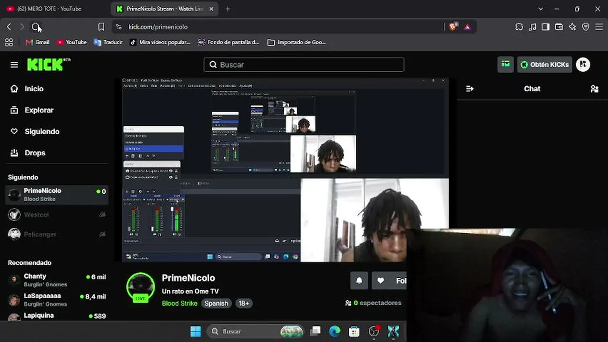Close the PrimeNicolo Stream tab
608x342 pixels.
click(x=211, y=9)
